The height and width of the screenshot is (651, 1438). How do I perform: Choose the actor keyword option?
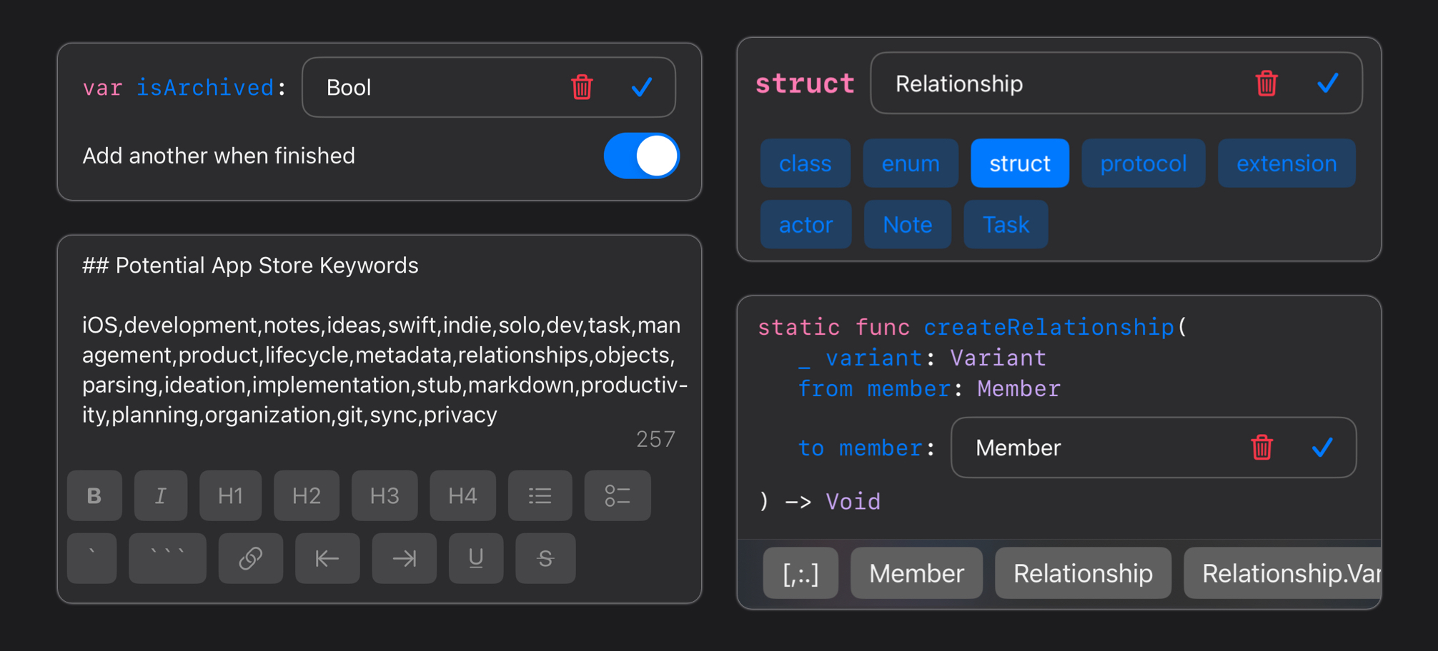click(805, 224)
